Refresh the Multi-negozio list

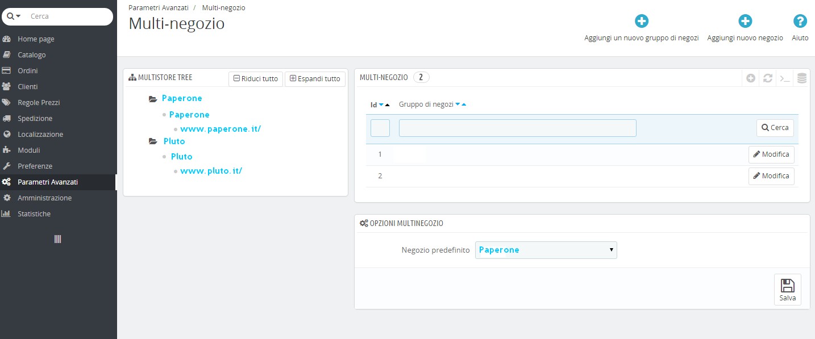pyautogui.click(x=768, y=78)
